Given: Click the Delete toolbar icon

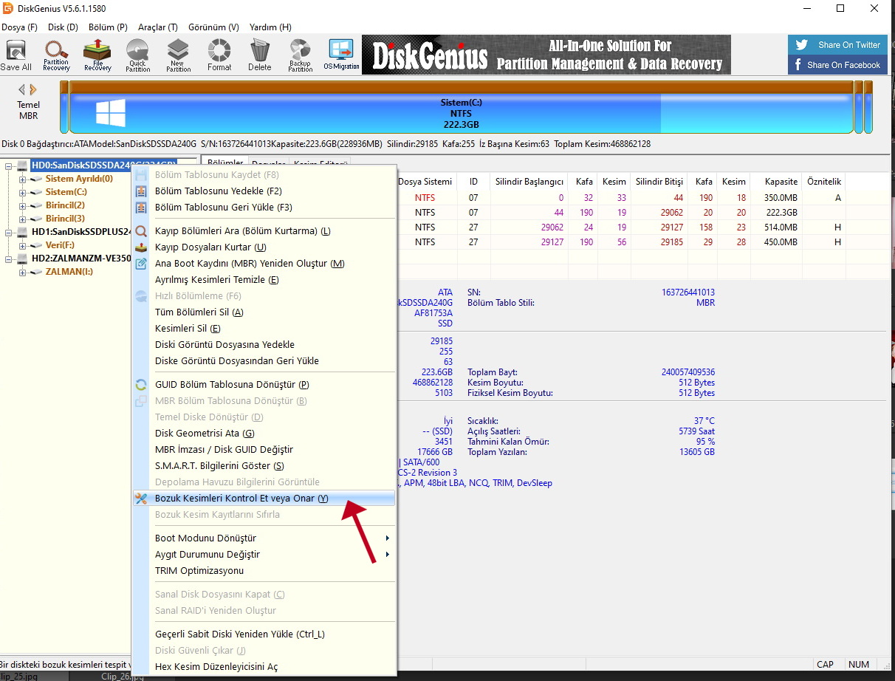Looking at the screenshot, I should [x=259, y=55].
